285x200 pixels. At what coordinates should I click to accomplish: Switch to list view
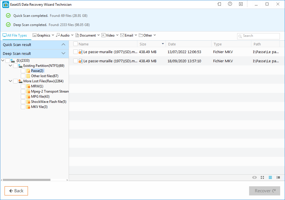(270, 177)
